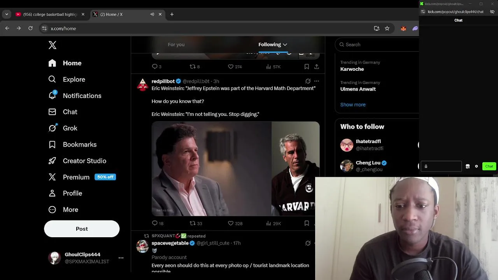Go forward in the browser
Screen dimensions: 498x280
pos(19,28)
